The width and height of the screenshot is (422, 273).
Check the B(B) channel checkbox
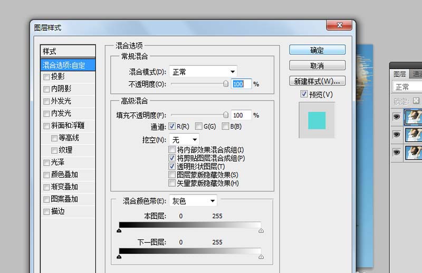pos(225,126)
